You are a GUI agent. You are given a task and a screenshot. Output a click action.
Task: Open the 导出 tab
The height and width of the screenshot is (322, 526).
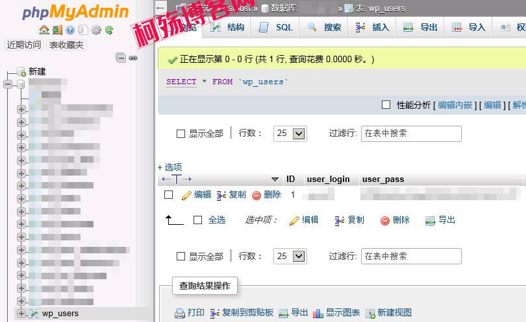point(421,27)
